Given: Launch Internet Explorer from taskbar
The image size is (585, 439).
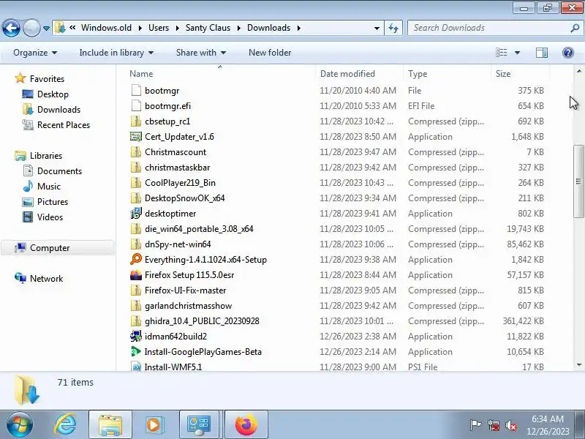Looking at the screenshot, I should (65, 424).
